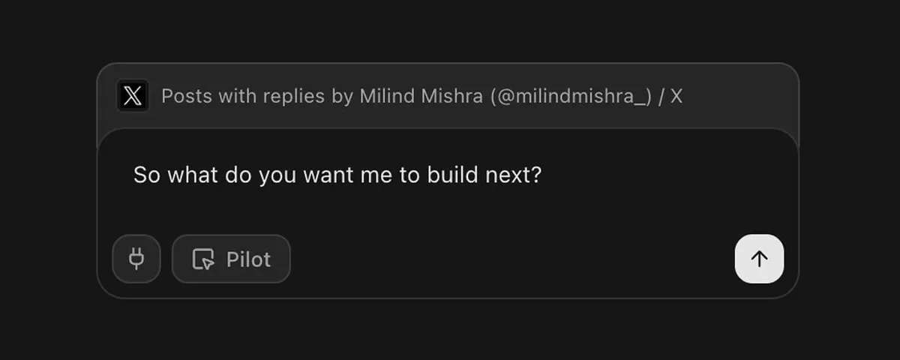Click the cursor icon inside the Pilot button
This screenshot has height=360, width=900.
pyautogui.click(x=203, y=259)
